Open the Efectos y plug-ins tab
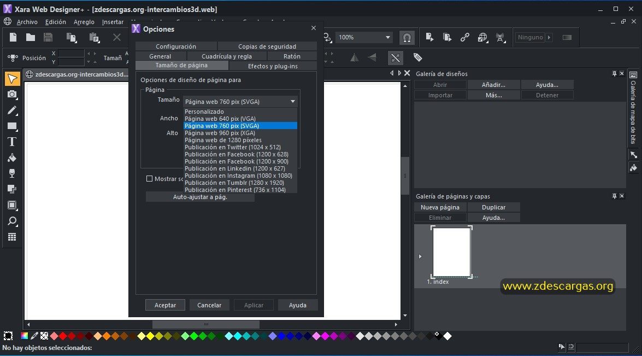 coord(273,66)
